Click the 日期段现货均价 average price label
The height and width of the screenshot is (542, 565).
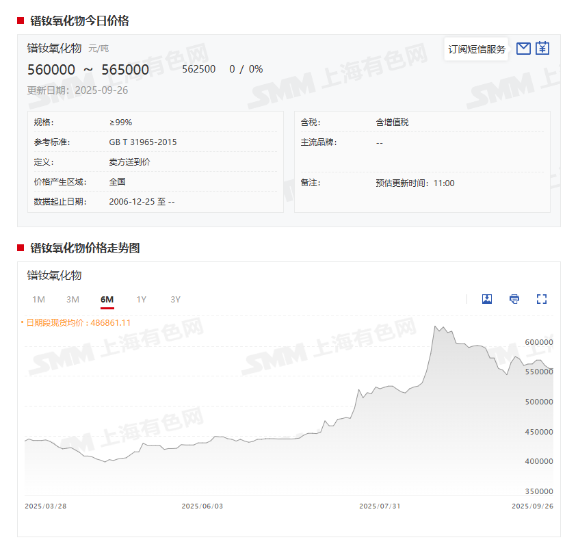[x=78, y=322]
